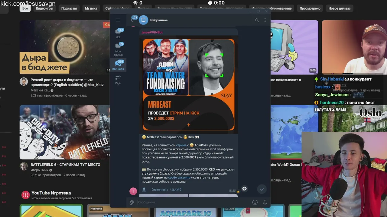The image size is (387, 217).
Task: Open the chat three-dots options menu
Action: (265, 20)
